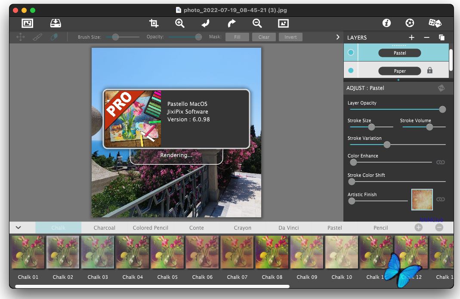Click the lock icon on Paper layer
Screen dimensions: 460x299
(430, 71)
